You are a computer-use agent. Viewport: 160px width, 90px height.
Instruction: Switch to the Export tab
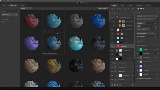(147, 5)
